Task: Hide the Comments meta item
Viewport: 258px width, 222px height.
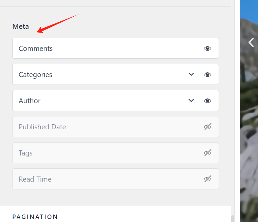Action: 207,49
